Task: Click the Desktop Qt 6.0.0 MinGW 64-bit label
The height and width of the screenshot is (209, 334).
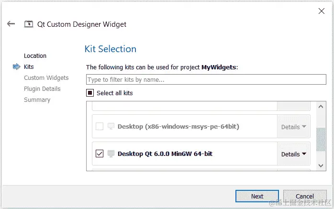Action: tap(165, 154)
